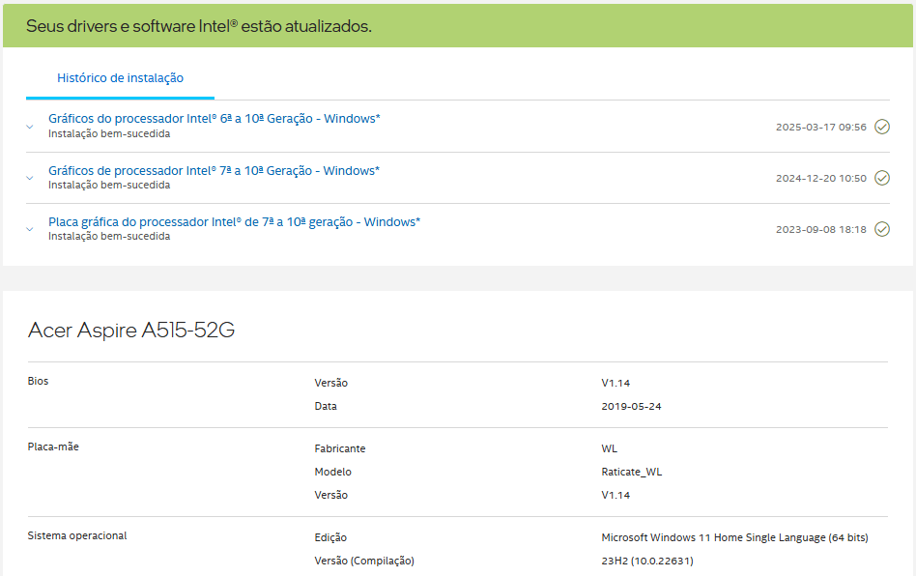Expand the 7ª a 10ª Geração Gráficos chevron

click(30, 178)
